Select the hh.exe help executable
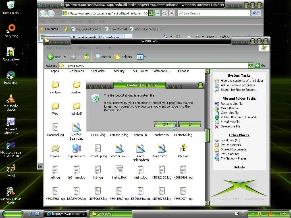This screenshot has height=218, width=291. (183, 151)
